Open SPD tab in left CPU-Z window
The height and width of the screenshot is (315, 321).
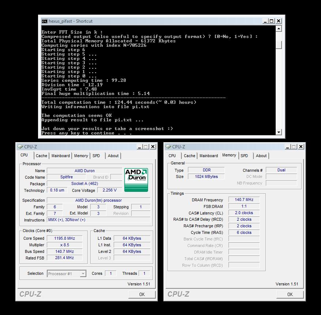[96, 156]
